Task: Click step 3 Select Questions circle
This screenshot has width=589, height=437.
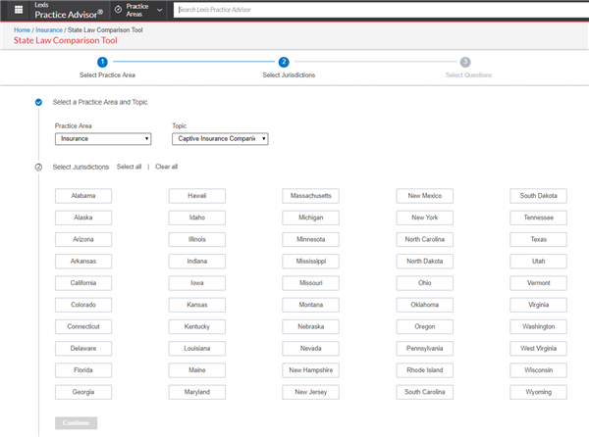Action: [x=465, y=62]
